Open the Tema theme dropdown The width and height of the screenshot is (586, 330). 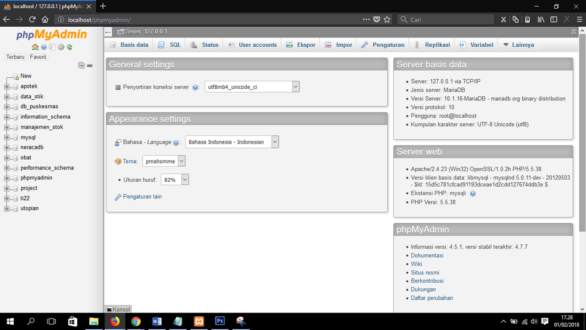point(164,161)
